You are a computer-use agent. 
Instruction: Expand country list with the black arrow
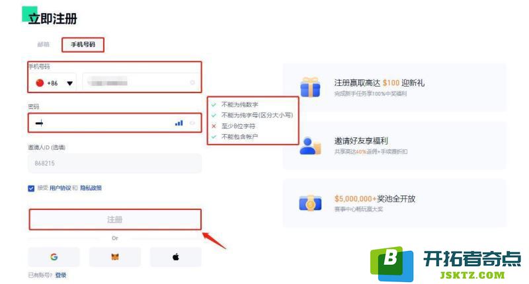pyautogui.click(x=70, y=83)
